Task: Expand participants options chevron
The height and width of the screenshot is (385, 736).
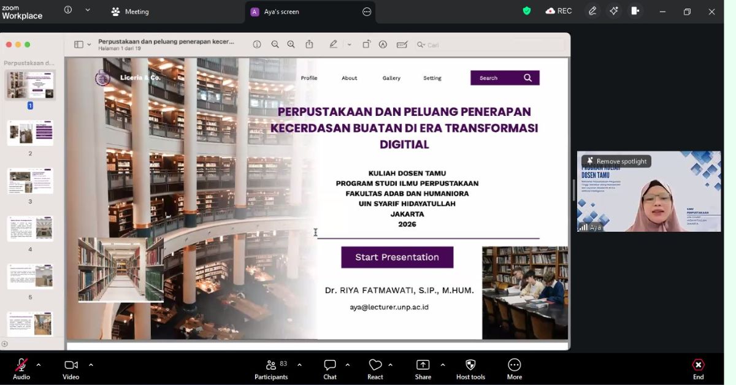Action: click(x=299, y=365)
